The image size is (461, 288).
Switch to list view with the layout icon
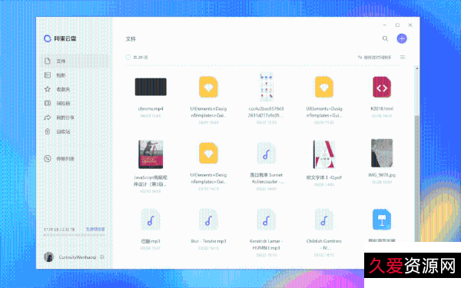pos(403,57)
